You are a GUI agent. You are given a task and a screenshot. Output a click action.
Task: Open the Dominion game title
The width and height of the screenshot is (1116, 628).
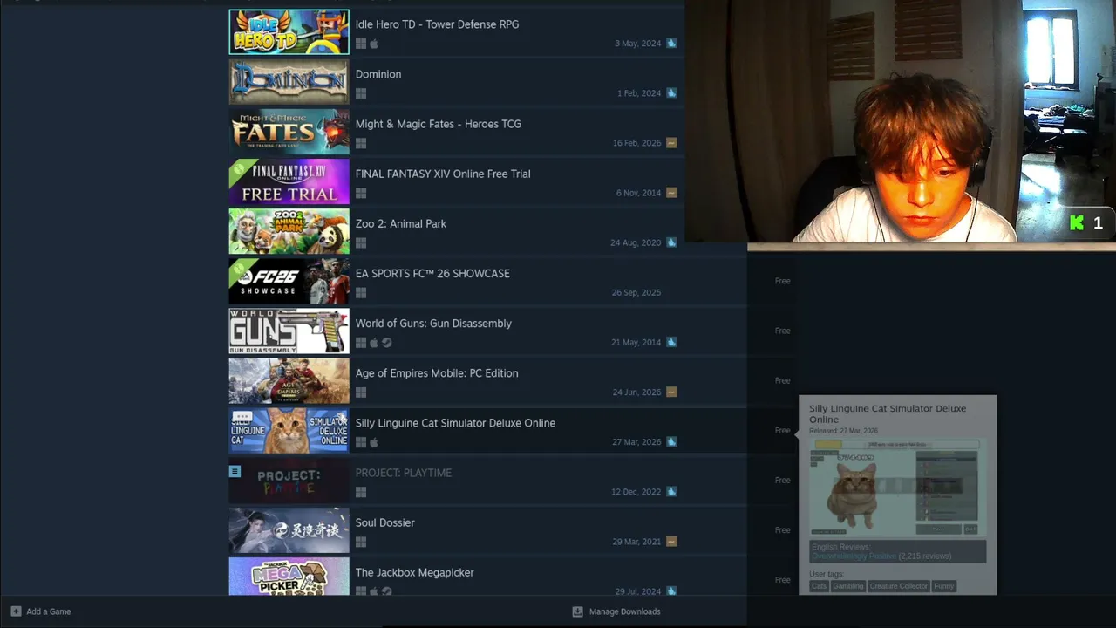378,74
